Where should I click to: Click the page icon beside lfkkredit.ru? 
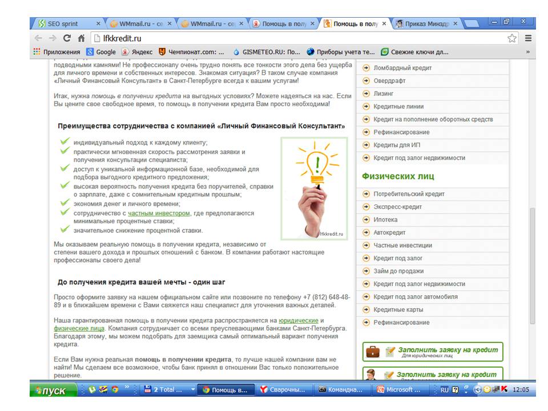(97, 38)
